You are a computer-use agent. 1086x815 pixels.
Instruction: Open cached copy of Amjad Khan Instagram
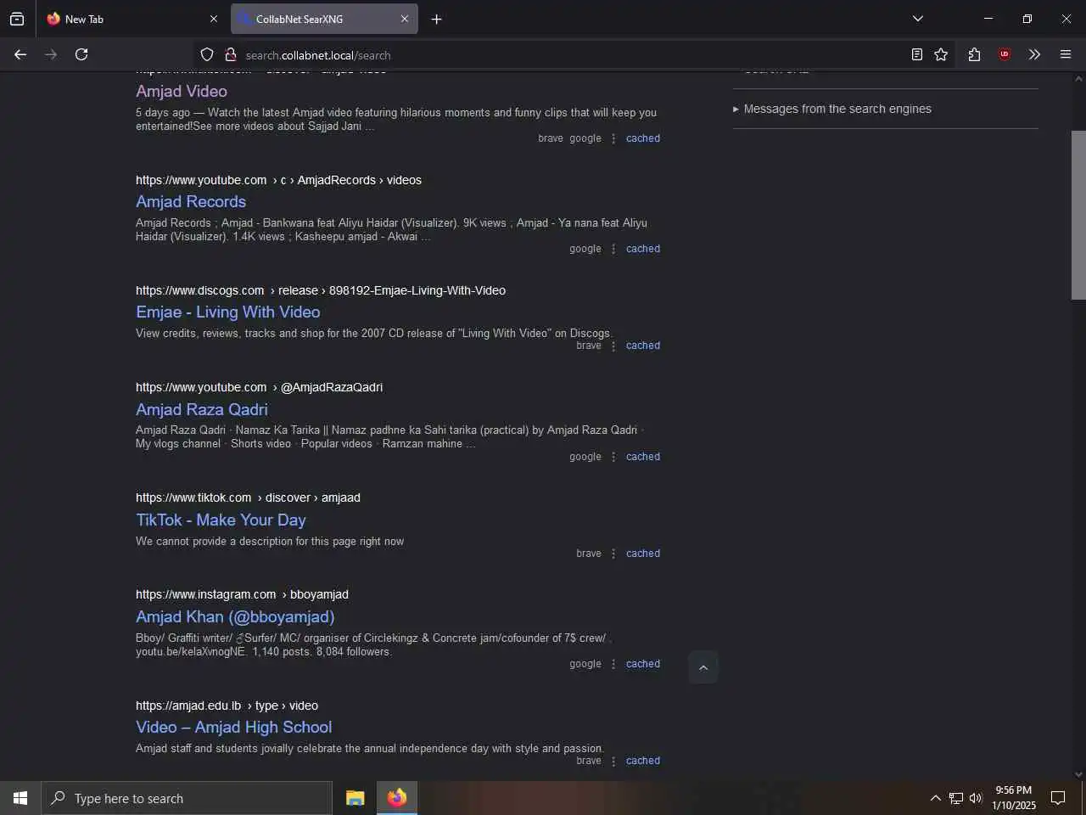pyautogui.click(x=642, y=664)
